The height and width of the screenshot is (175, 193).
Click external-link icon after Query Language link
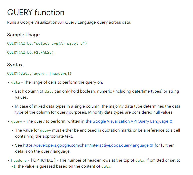171,121
